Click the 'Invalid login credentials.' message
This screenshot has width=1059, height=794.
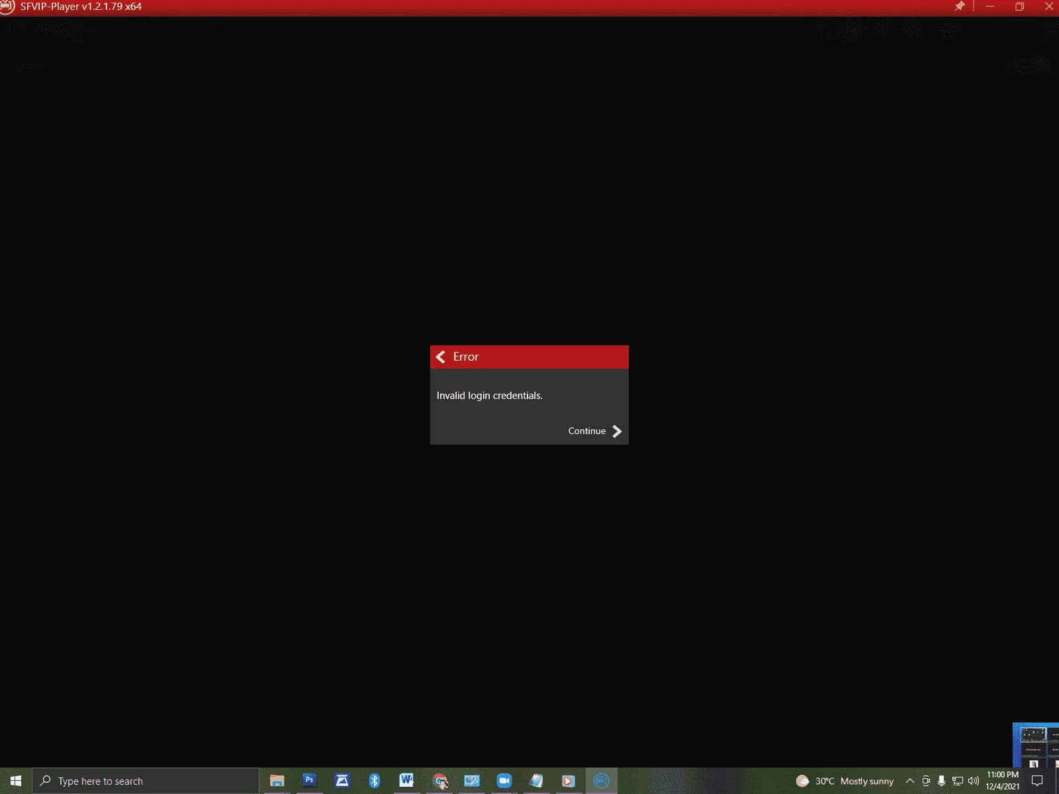[x=489, y=396]
